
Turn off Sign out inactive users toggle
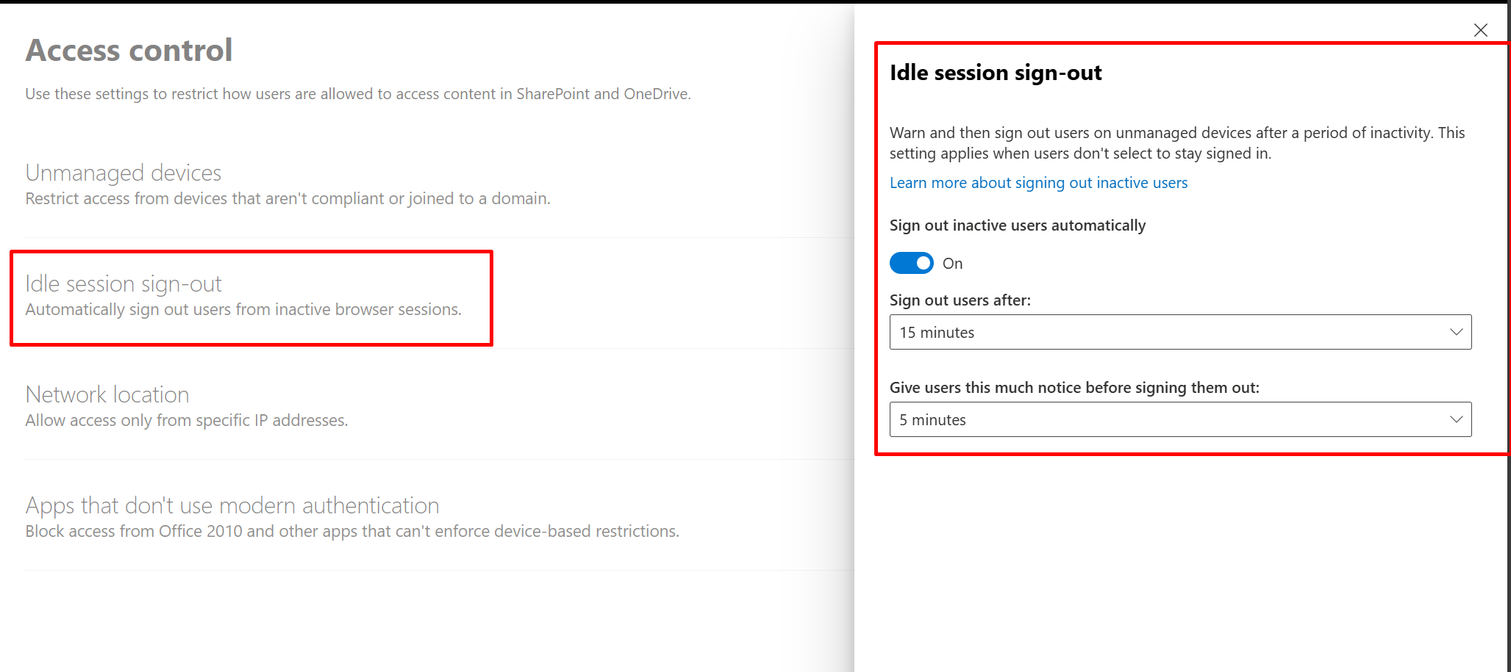click(x=911, y=263)
